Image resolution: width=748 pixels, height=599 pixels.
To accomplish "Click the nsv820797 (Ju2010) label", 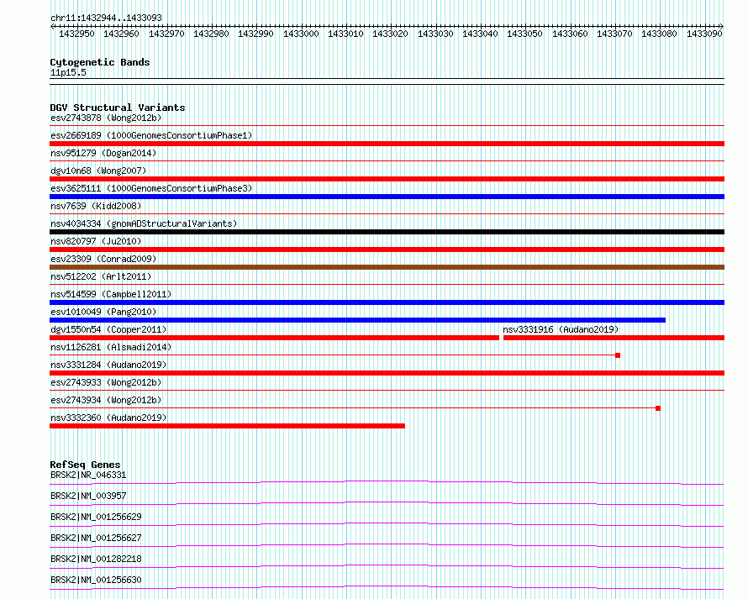I will point(96,241).
